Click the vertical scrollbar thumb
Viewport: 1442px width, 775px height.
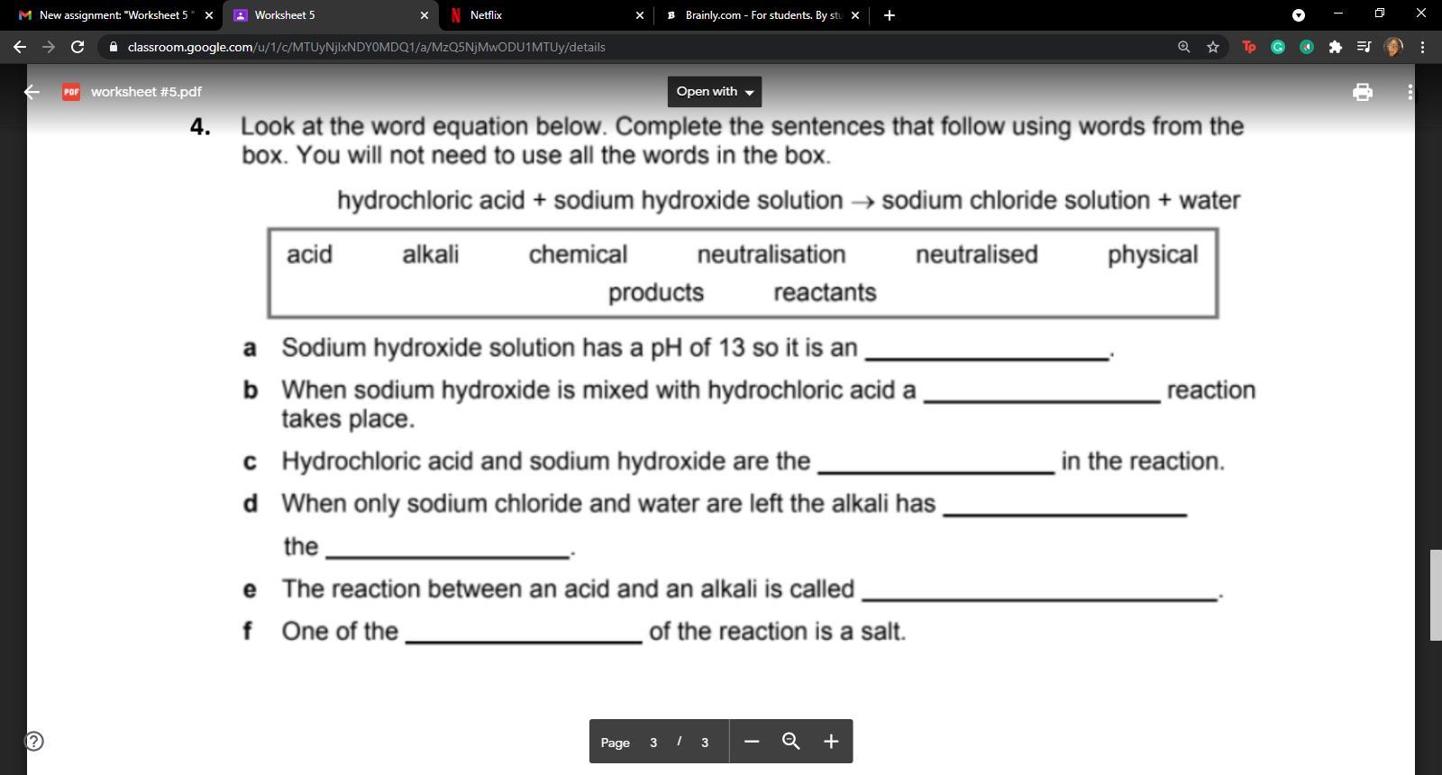click(x=1436, y=595)
